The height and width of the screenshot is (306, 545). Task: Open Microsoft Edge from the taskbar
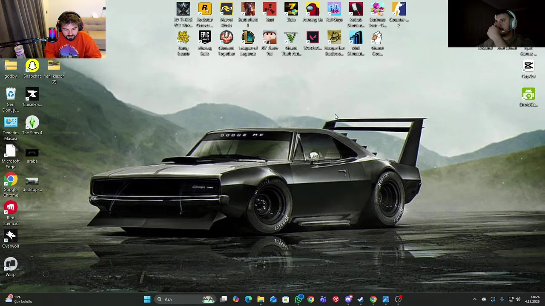248,299
